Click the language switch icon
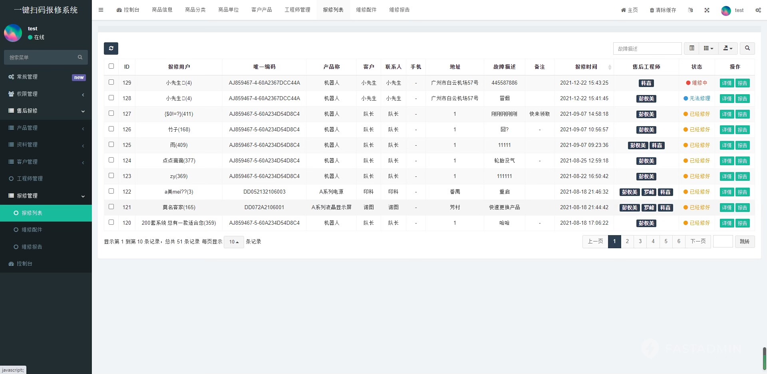This screenshot has width=767, height=374. point(690,10)
